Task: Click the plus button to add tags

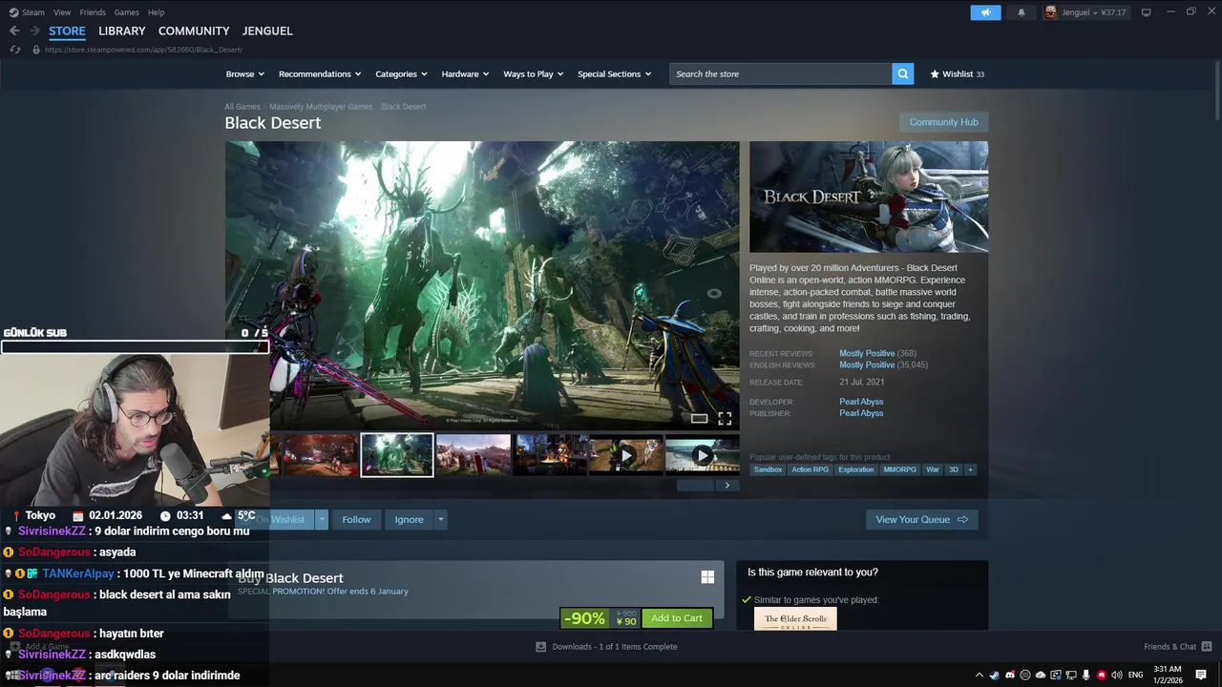Action: pyautogui.click(x=970, y=469)
